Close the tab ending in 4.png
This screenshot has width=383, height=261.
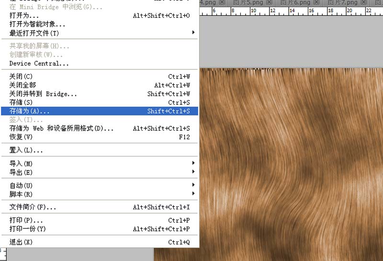(222, 2)
